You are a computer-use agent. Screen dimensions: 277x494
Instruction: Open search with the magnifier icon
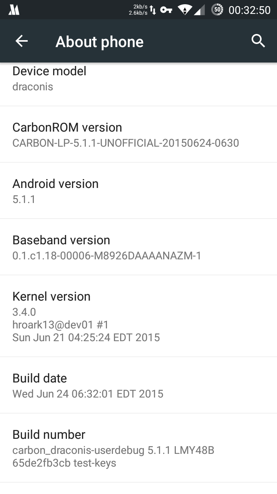(x=258, y=41)
